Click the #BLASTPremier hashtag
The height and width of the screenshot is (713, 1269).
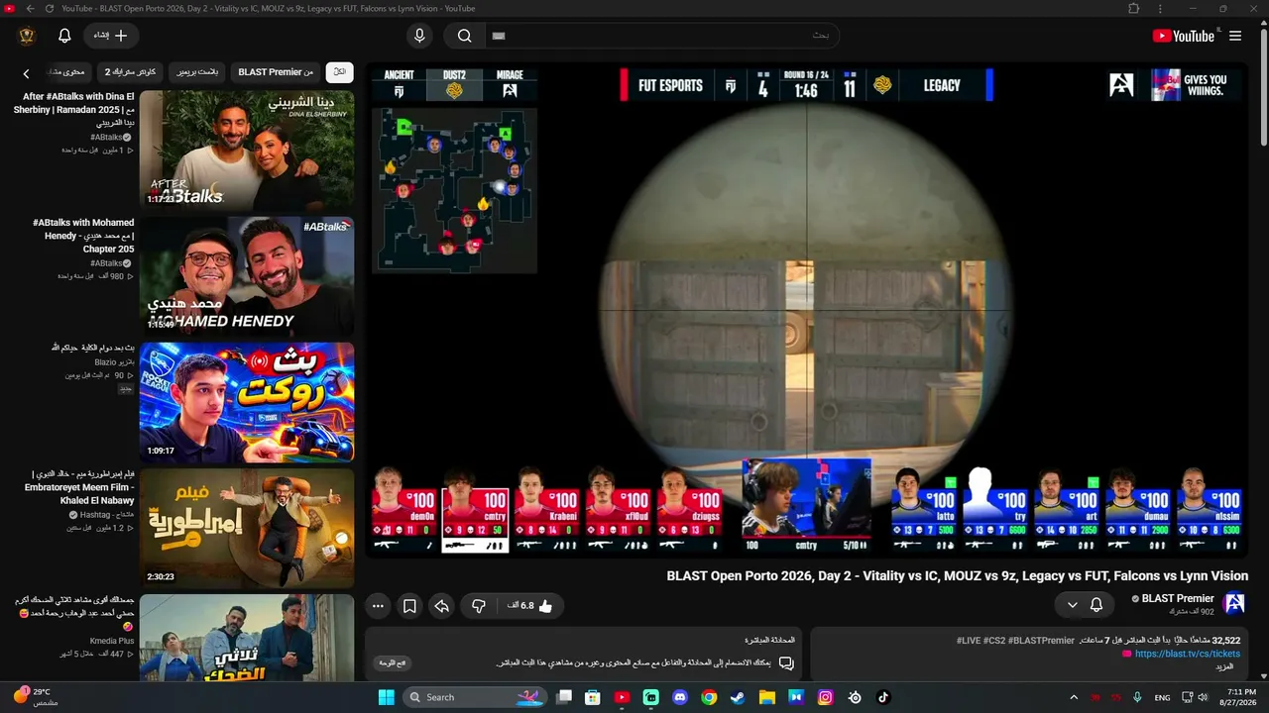pyautogui.click(x=1040, y=641)
